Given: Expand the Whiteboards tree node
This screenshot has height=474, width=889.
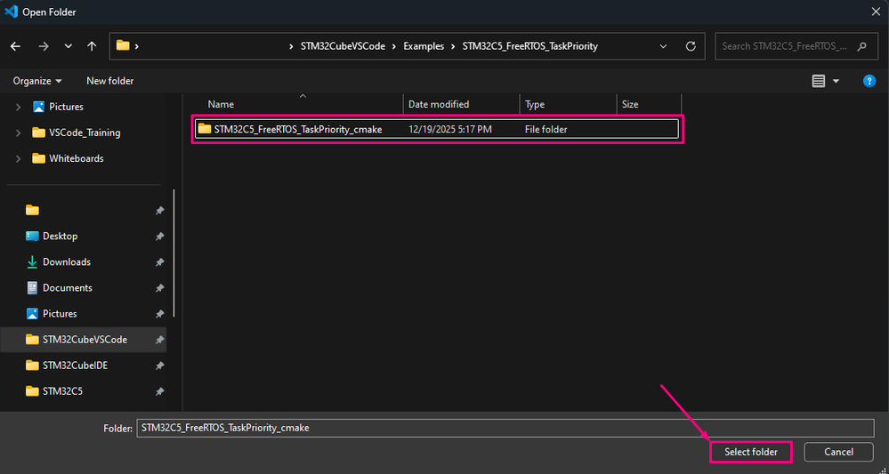Looking at the screenshot, I should click(18, 158).
